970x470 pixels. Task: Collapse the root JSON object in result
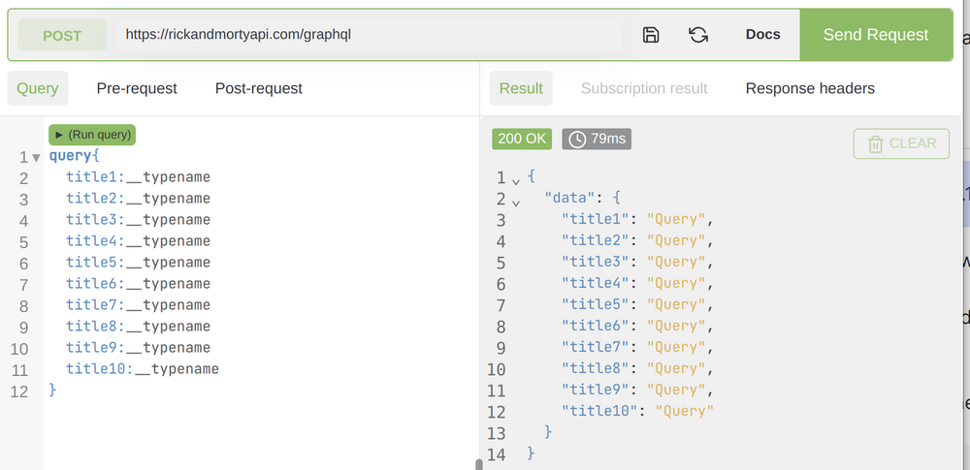click(515, 178)
